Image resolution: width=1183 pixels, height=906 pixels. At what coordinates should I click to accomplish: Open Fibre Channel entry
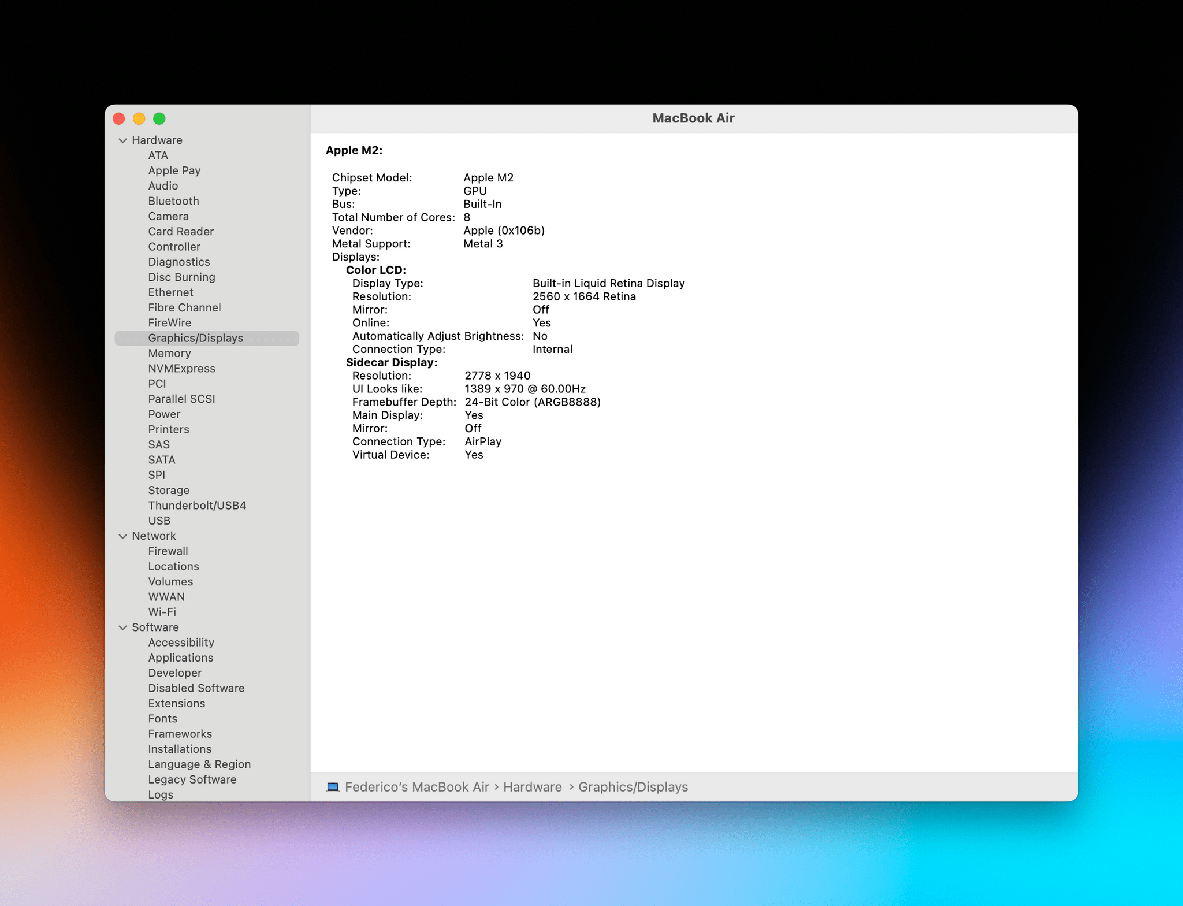[x=184, y=307]
